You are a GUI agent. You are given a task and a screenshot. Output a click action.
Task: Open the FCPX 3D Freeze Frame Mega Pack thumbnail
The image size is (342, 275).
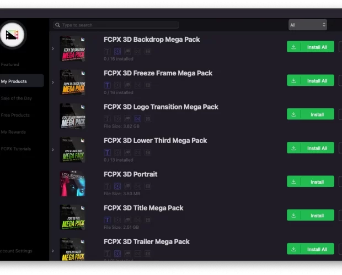tap(73, 82)
